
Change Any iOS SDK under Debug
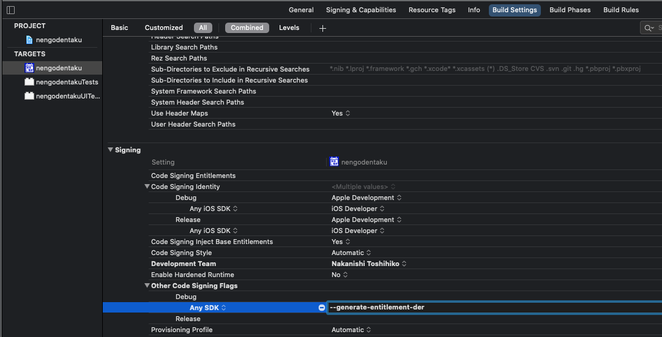point(214,209)
